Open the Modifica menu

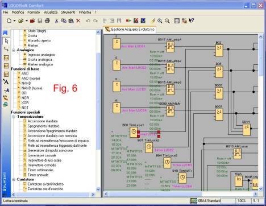click(18, 12)
